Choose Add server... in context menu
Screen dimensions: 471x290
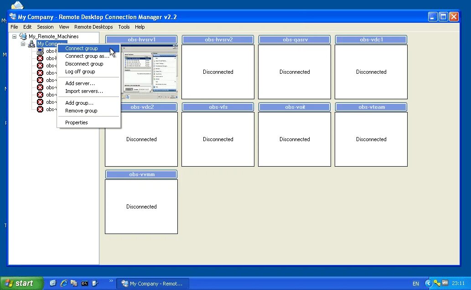click(x=88, y=83)
